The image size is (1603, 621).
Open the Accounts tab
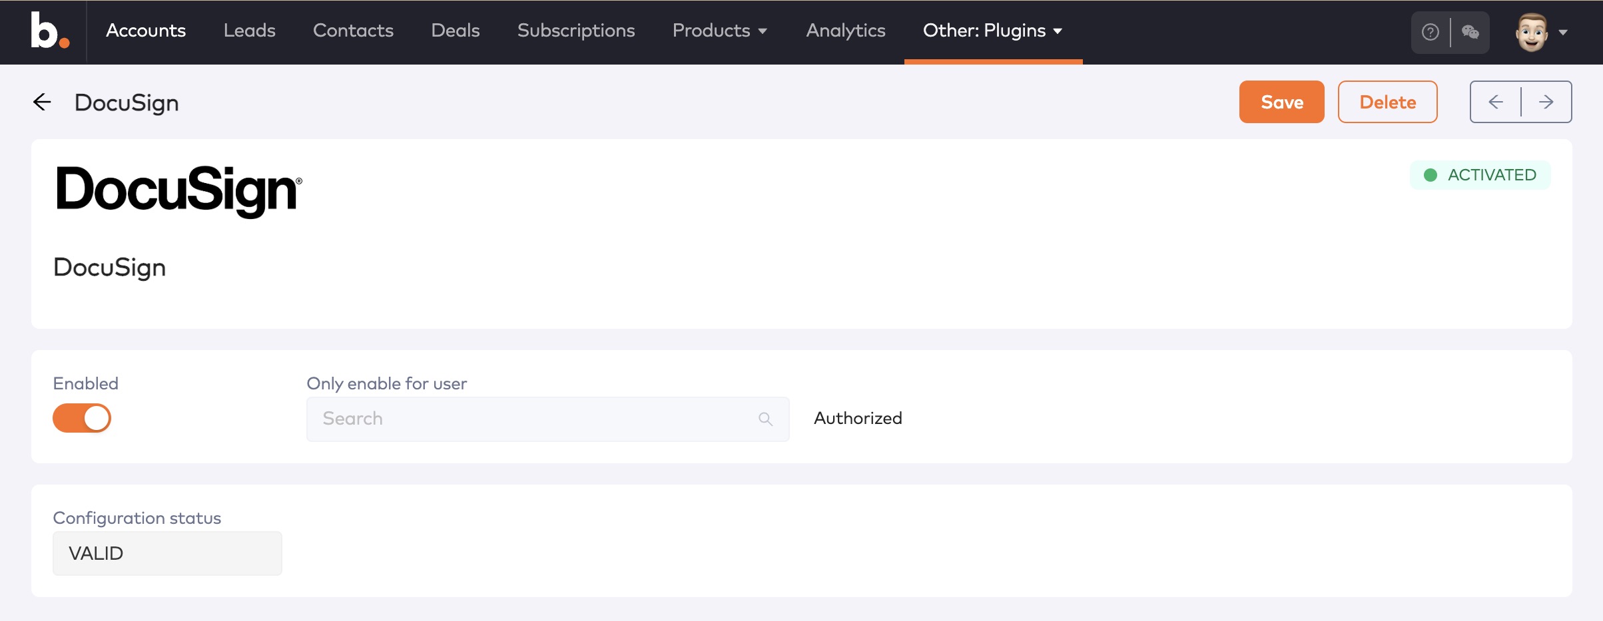[x=146, y=31]
